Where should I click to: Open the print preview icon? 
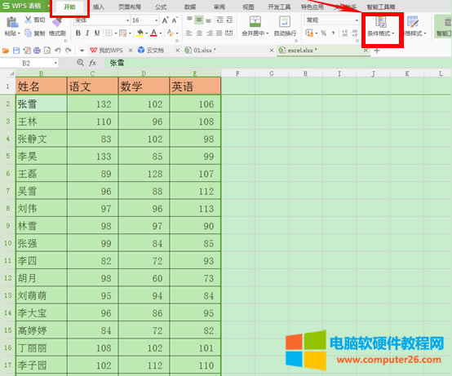tap(47, 51)
